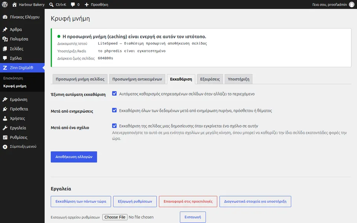Click Επαναφορά στις προεπιλογές button
357x223 pixels.
(188, 201)
